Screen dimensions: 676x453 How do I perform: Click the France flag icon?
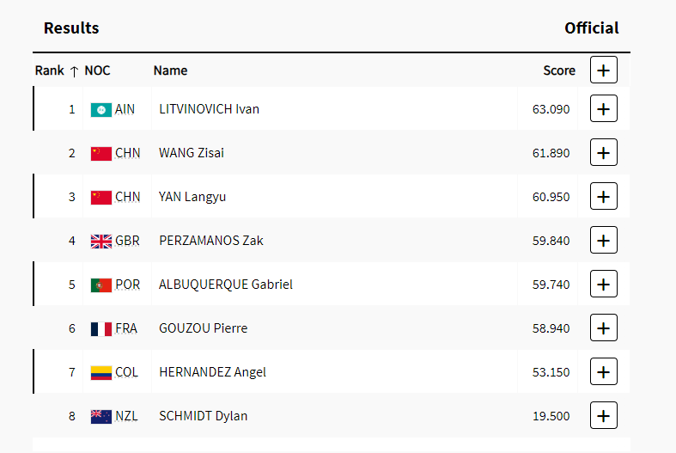(101, 329)
